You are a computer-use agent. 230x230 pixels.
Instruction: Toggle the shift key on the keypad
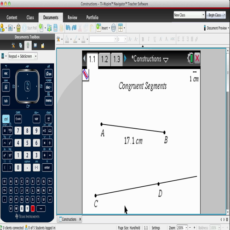tap(18, 119)
